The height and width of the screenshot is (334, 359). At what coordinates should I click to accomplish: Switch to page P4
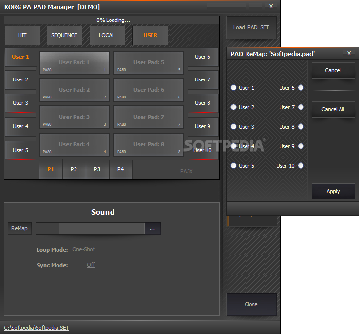pyautogui.click(x=121, y=169)
